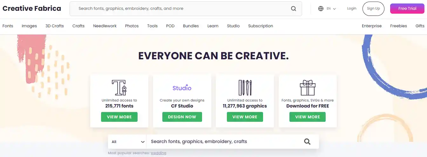Open the Subscription menu item
This screenshot has width=427, height=157.
point(261,26)
